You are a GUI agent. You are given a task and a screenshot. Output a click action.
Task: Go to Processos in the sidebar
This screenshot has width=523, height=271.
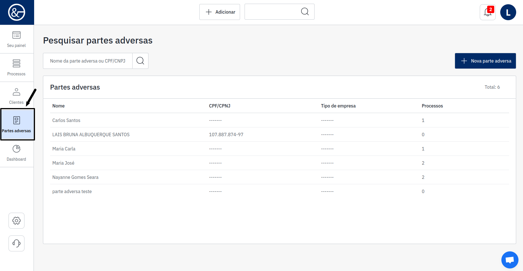point(16,68)
